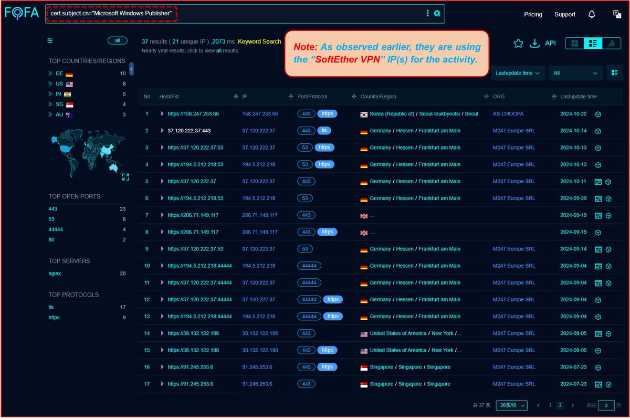Sort by IP column header icon
The width and height of the screenshot is (630, 420).
point(291,97)
